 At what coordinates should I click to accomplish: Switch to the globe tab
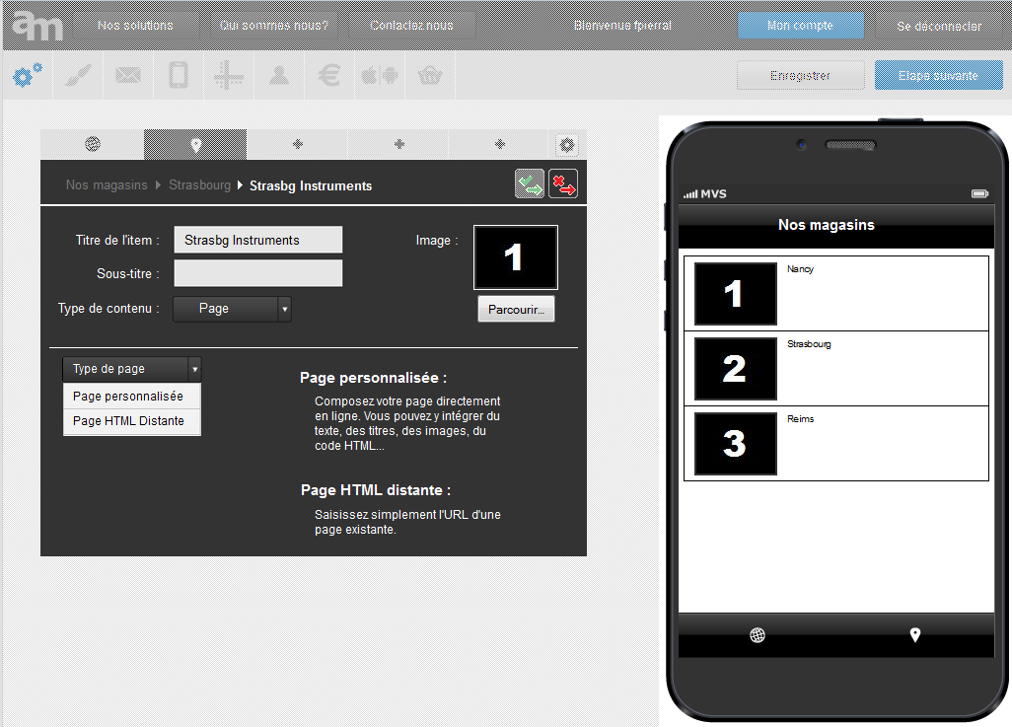93,144
